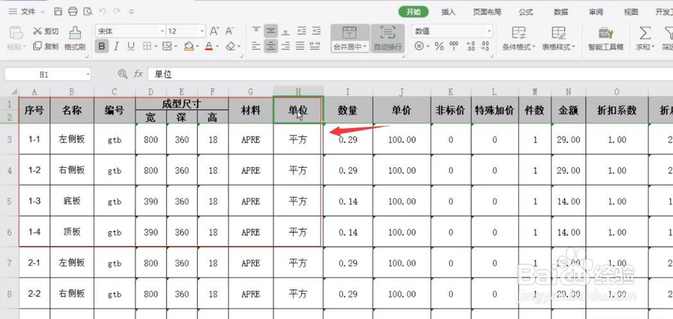Expand the Table Style (表格样式) dropdown
This screenshot has width=673, height=319.
[x=573, y=47]
